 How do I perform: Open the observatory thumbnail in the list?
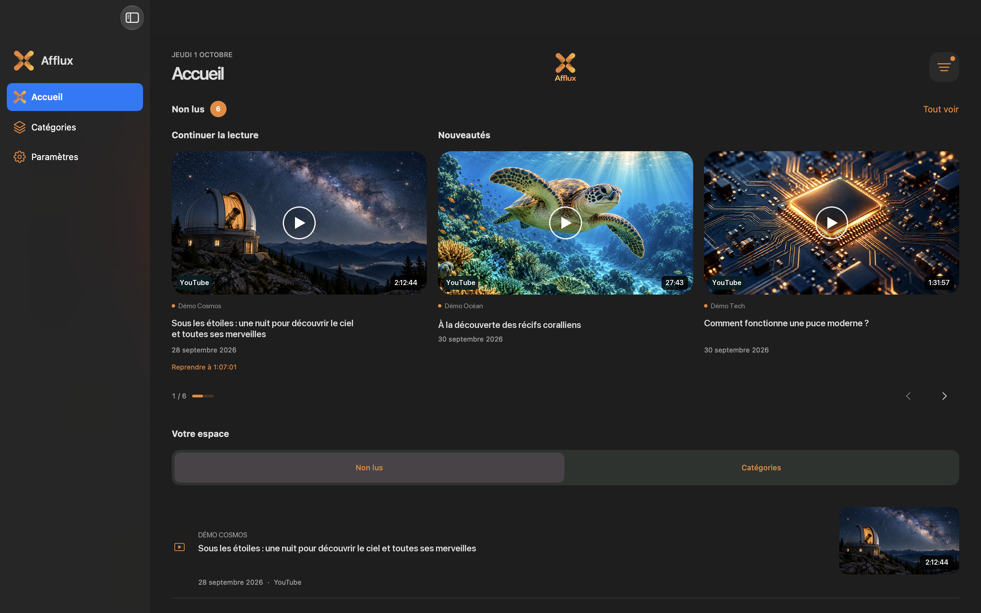pyautogui.click(x=899, y=540)
